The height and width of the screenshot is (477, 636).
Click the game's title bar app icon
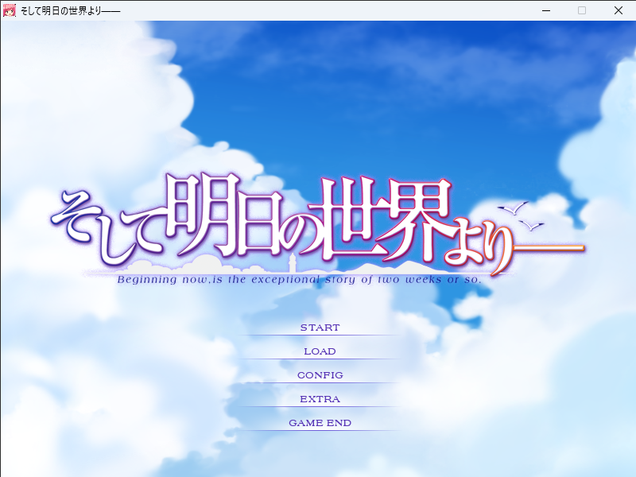point(10,10)
